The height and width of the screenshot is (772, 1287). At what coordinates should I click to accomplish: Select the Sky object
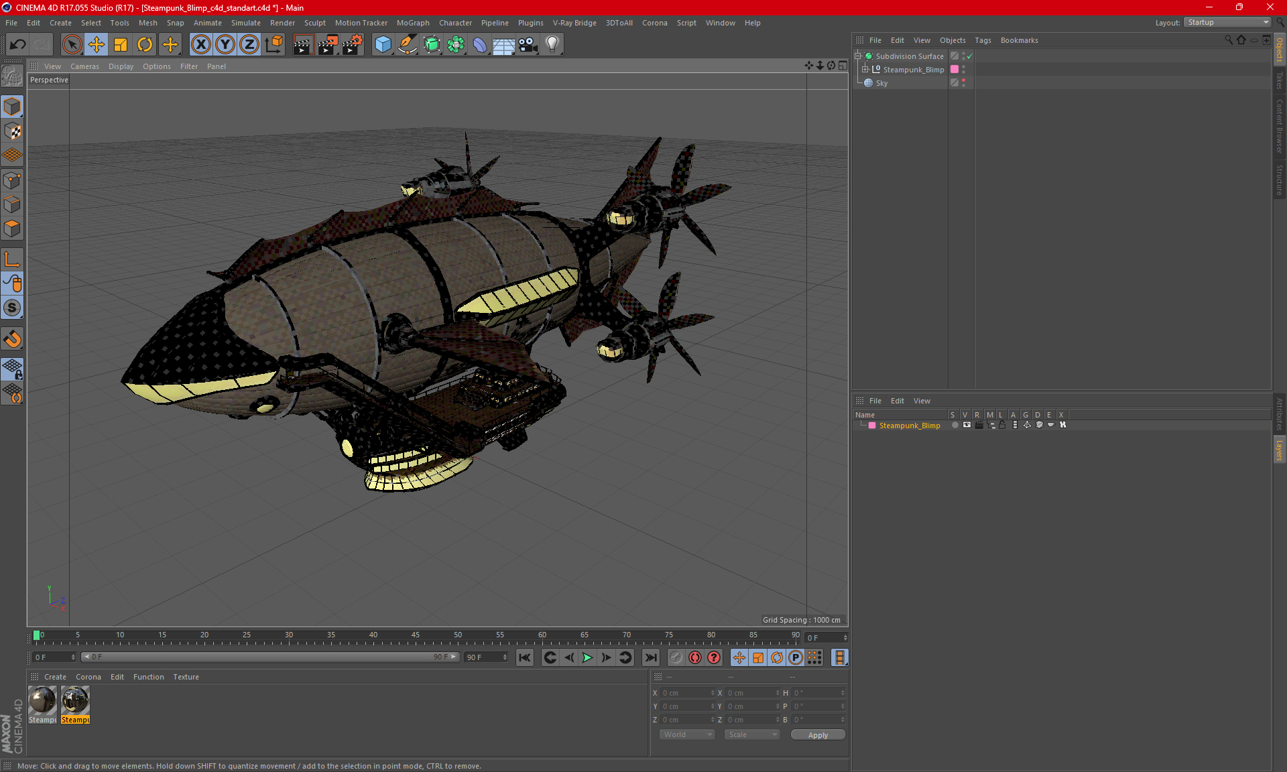pos(881,83)
